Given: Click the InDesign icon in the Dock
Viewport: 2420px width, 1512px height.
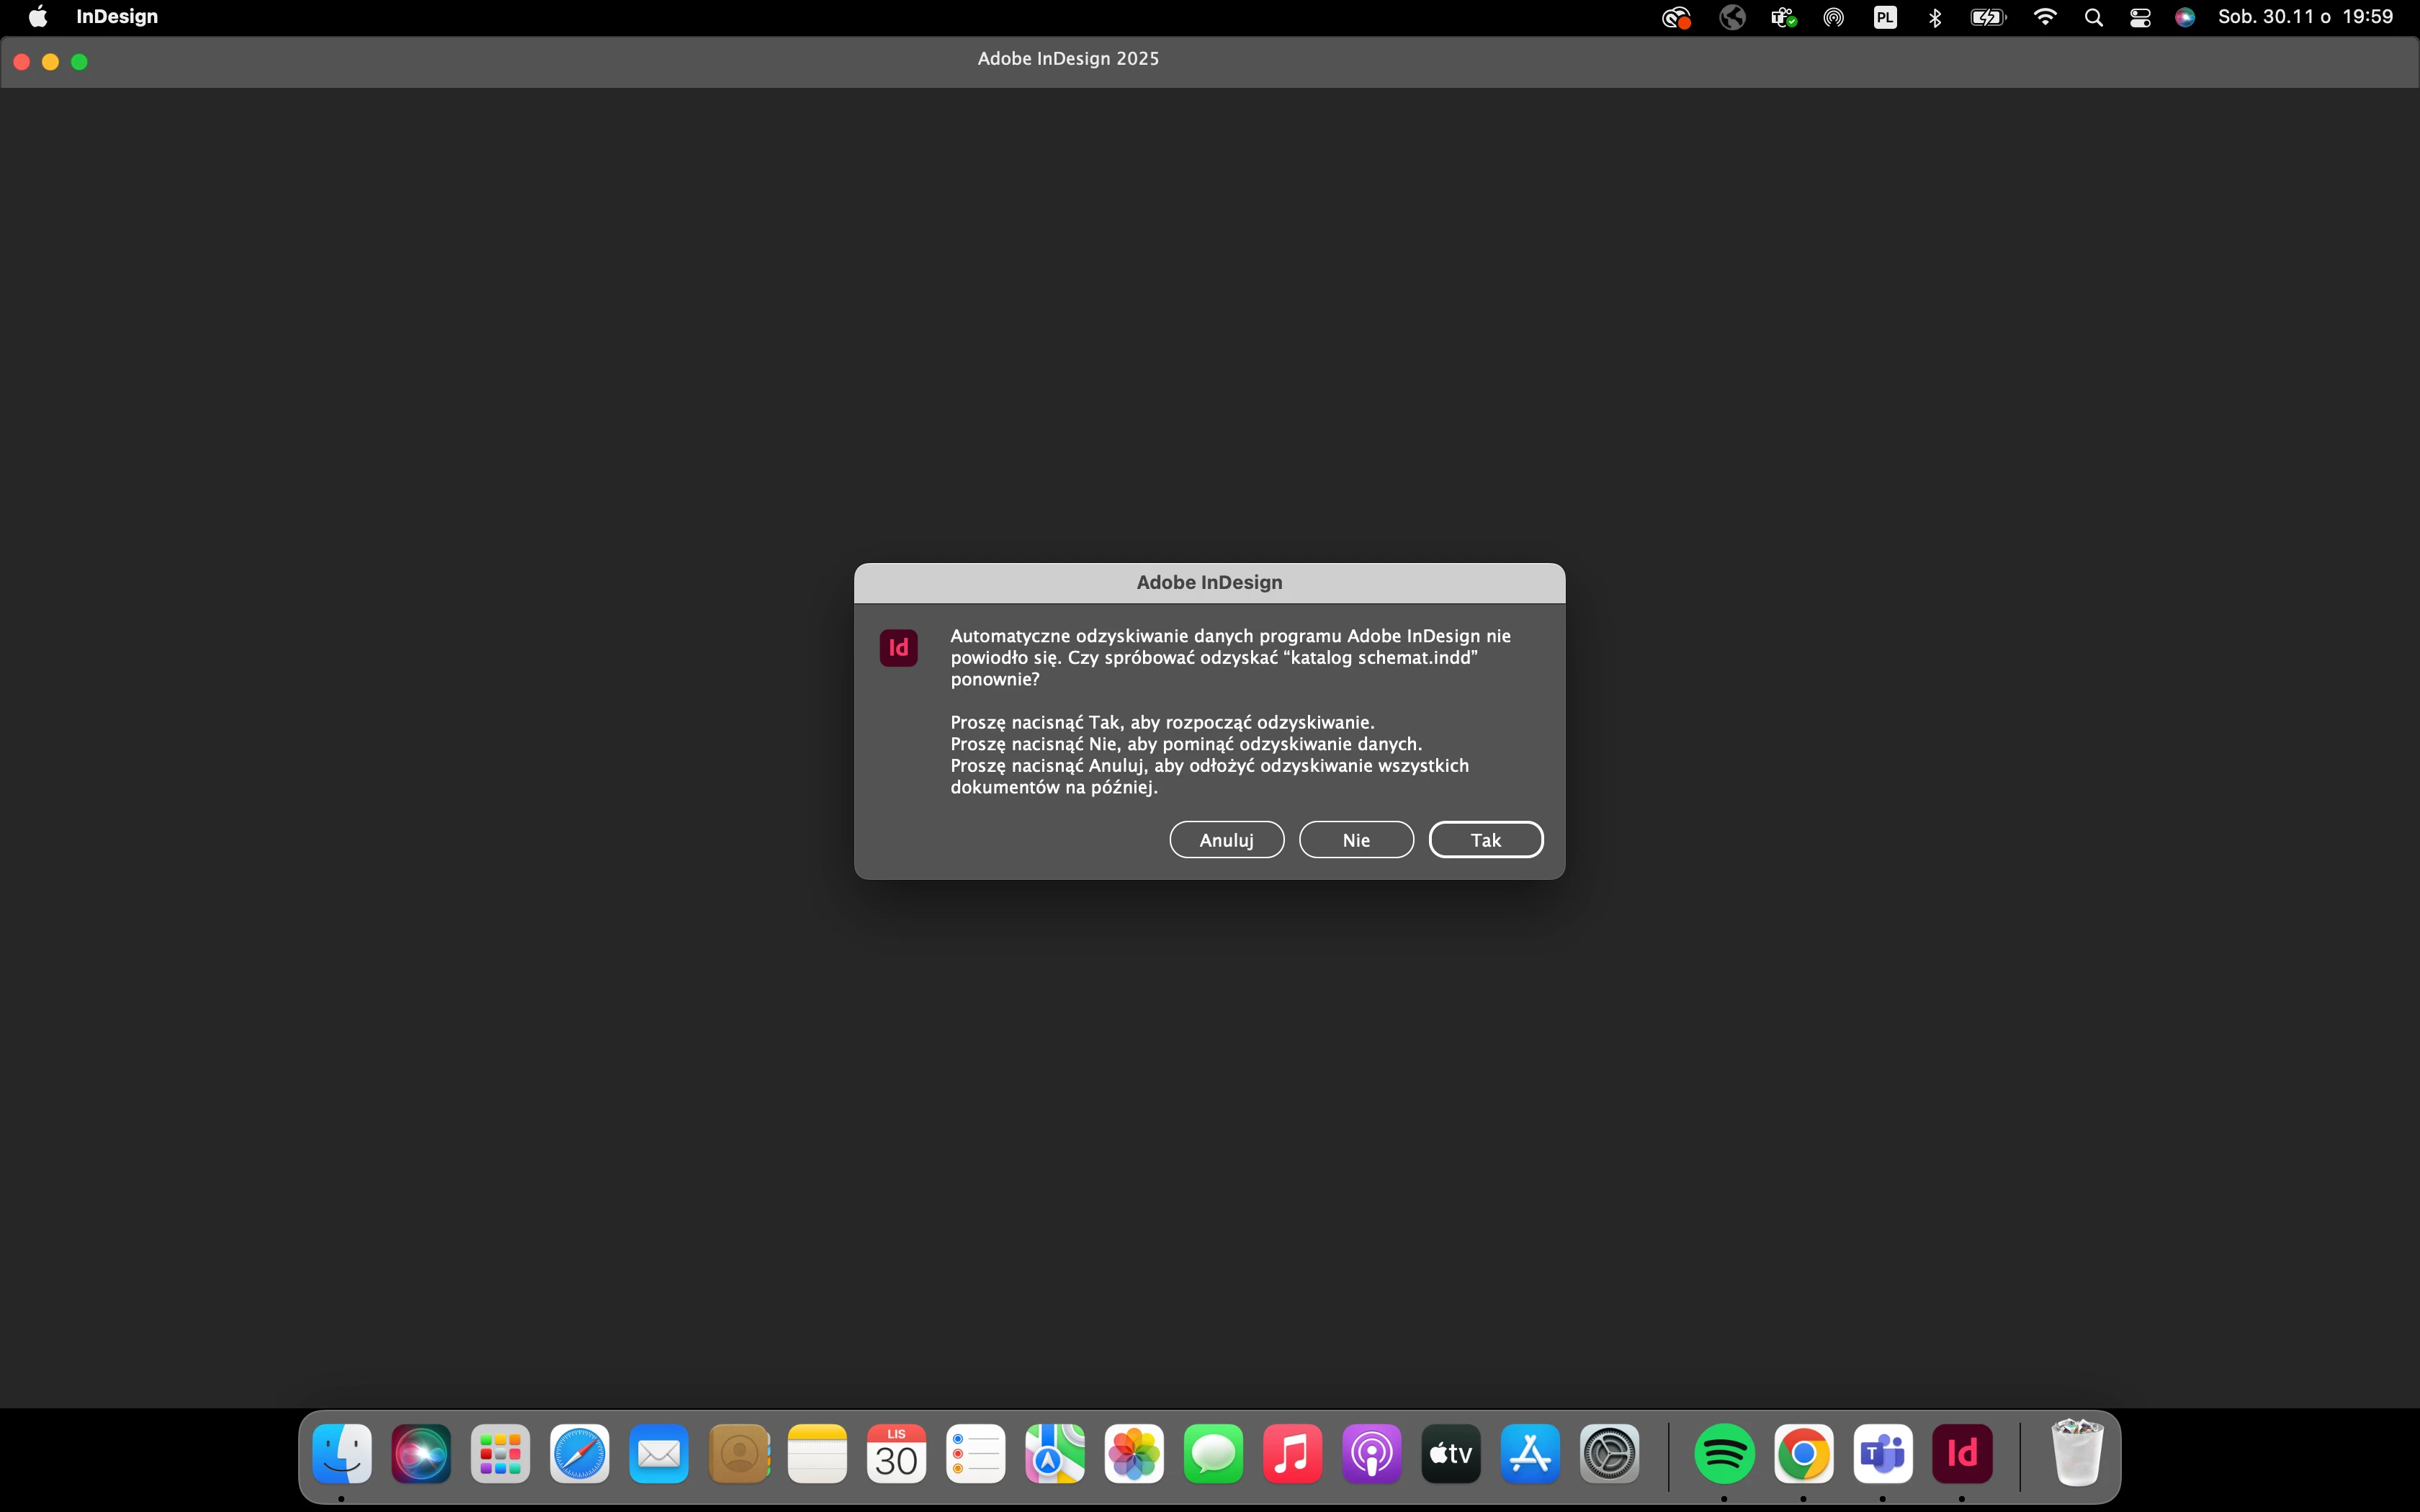Looking at the screenshot, I should coord(1961,1453).
